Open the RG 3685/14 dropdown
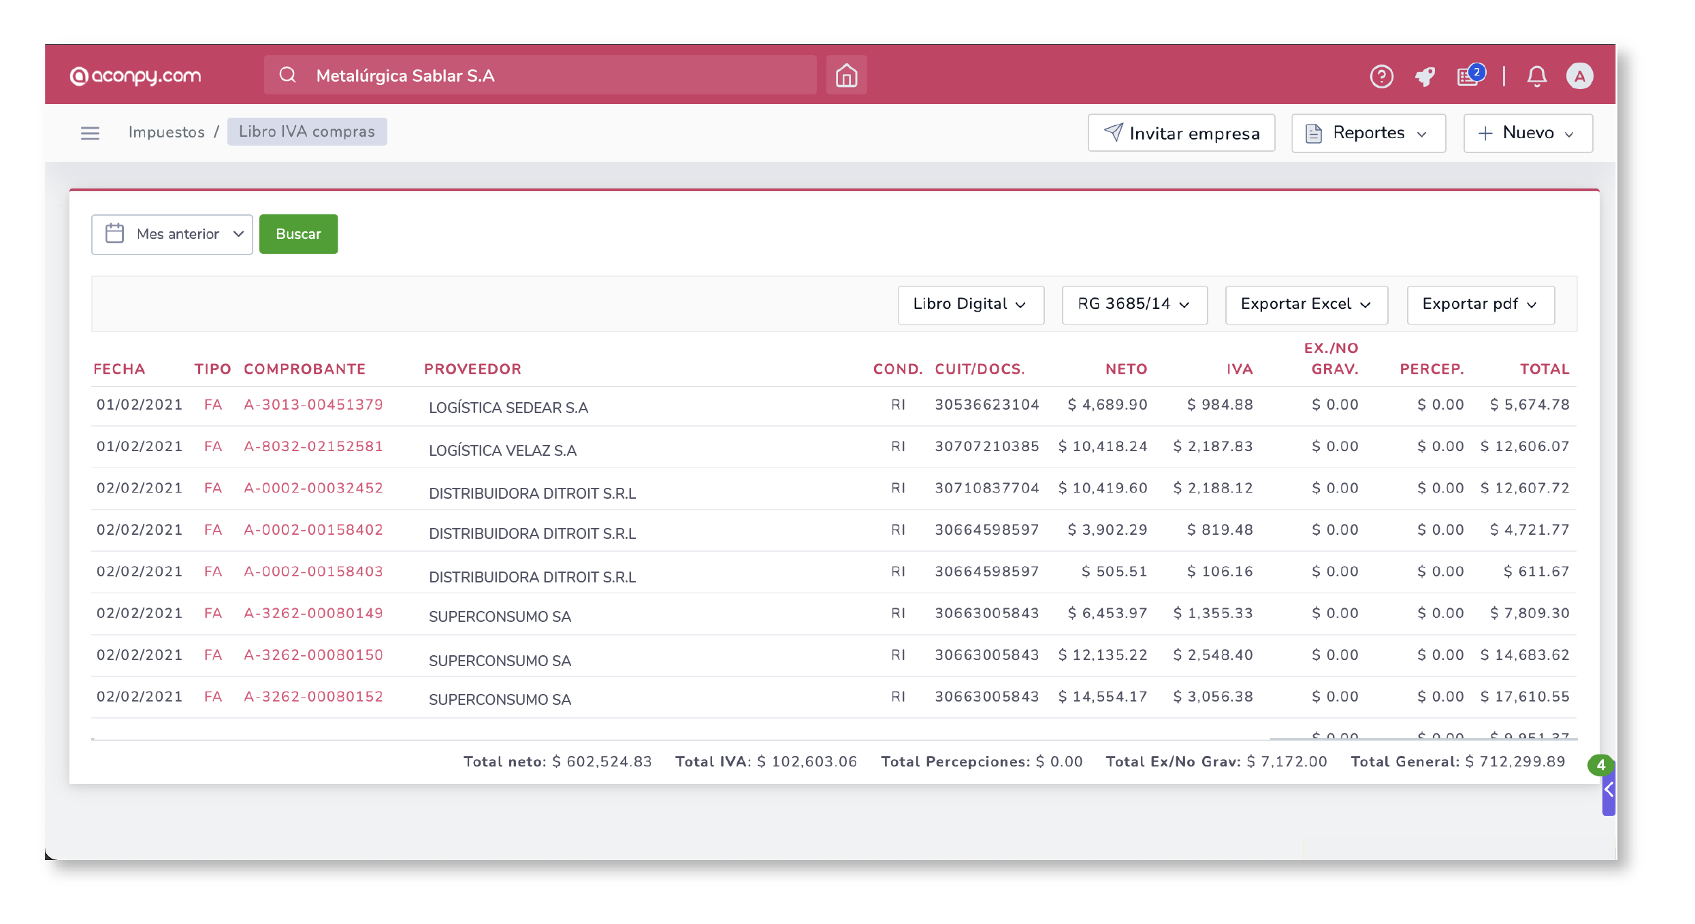This screenshot has width=1695, height=924. click(x=1134, y=304)
